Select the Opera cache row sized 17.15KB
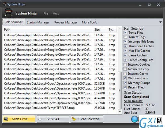 pyautogui.click(x=59, y=103)
